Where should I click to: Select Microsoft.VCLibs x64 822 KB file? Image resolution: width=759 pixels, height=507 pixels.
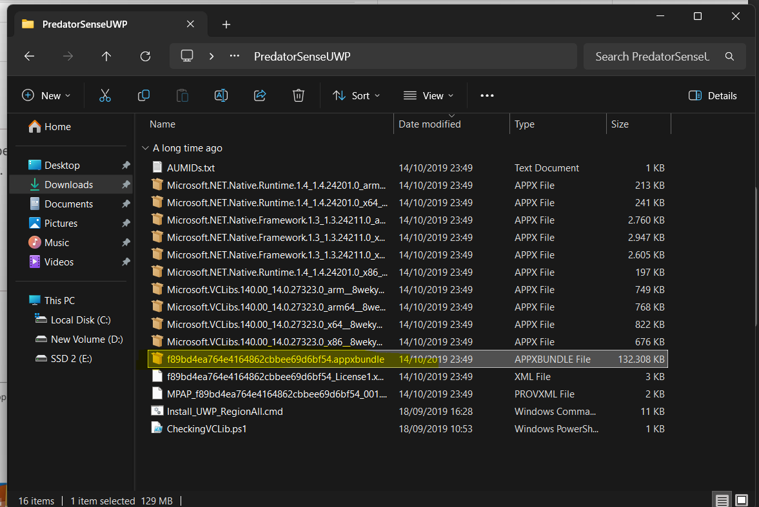click(408, 324)
